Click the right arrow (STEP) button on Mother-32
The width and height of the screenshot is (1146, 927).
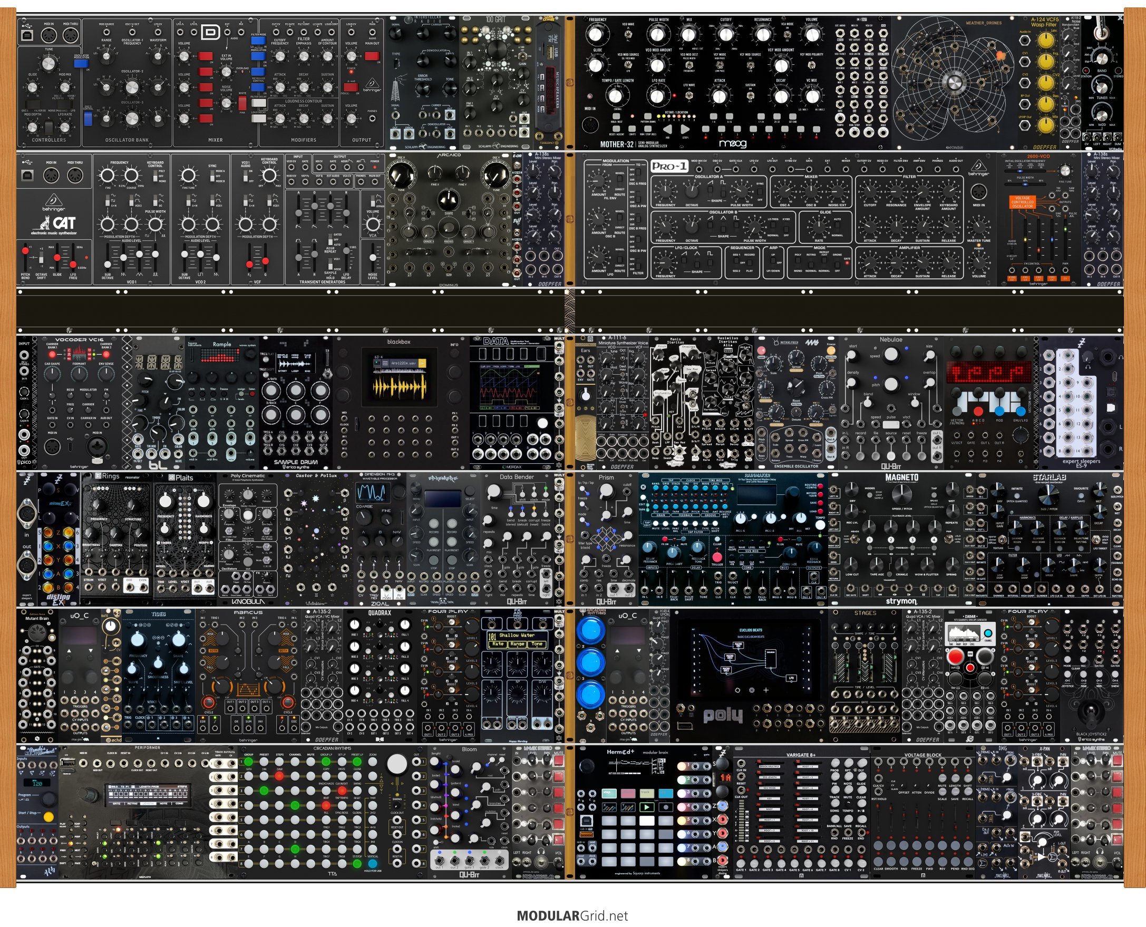coord(686,129)
